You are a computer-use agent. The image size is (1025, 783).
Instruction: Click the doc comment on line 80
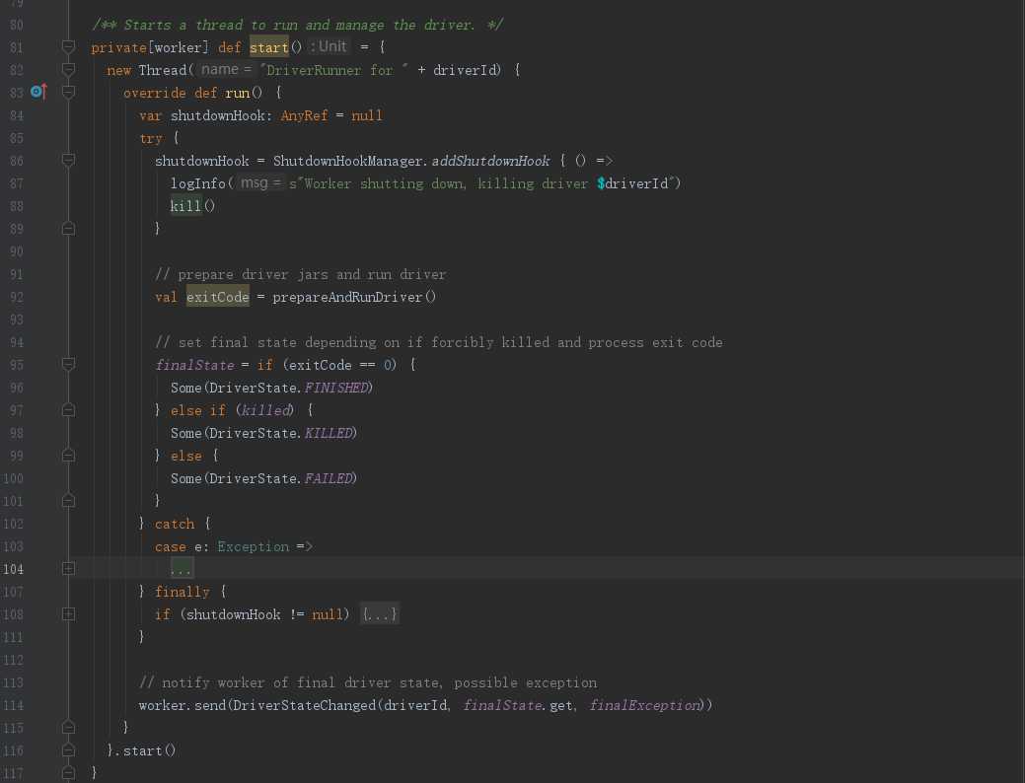297,25
